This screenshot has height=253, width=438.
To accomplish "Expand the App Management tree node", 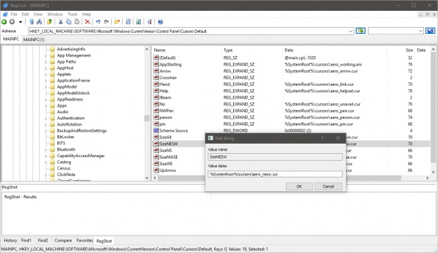I will pos(46,55).
